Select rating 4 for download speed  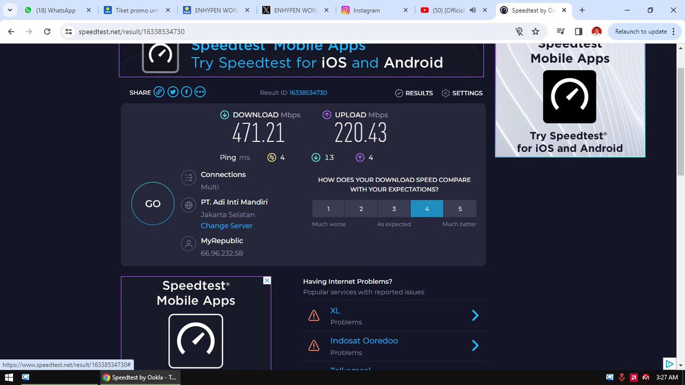pyautogui.click(x=427, y=209)
